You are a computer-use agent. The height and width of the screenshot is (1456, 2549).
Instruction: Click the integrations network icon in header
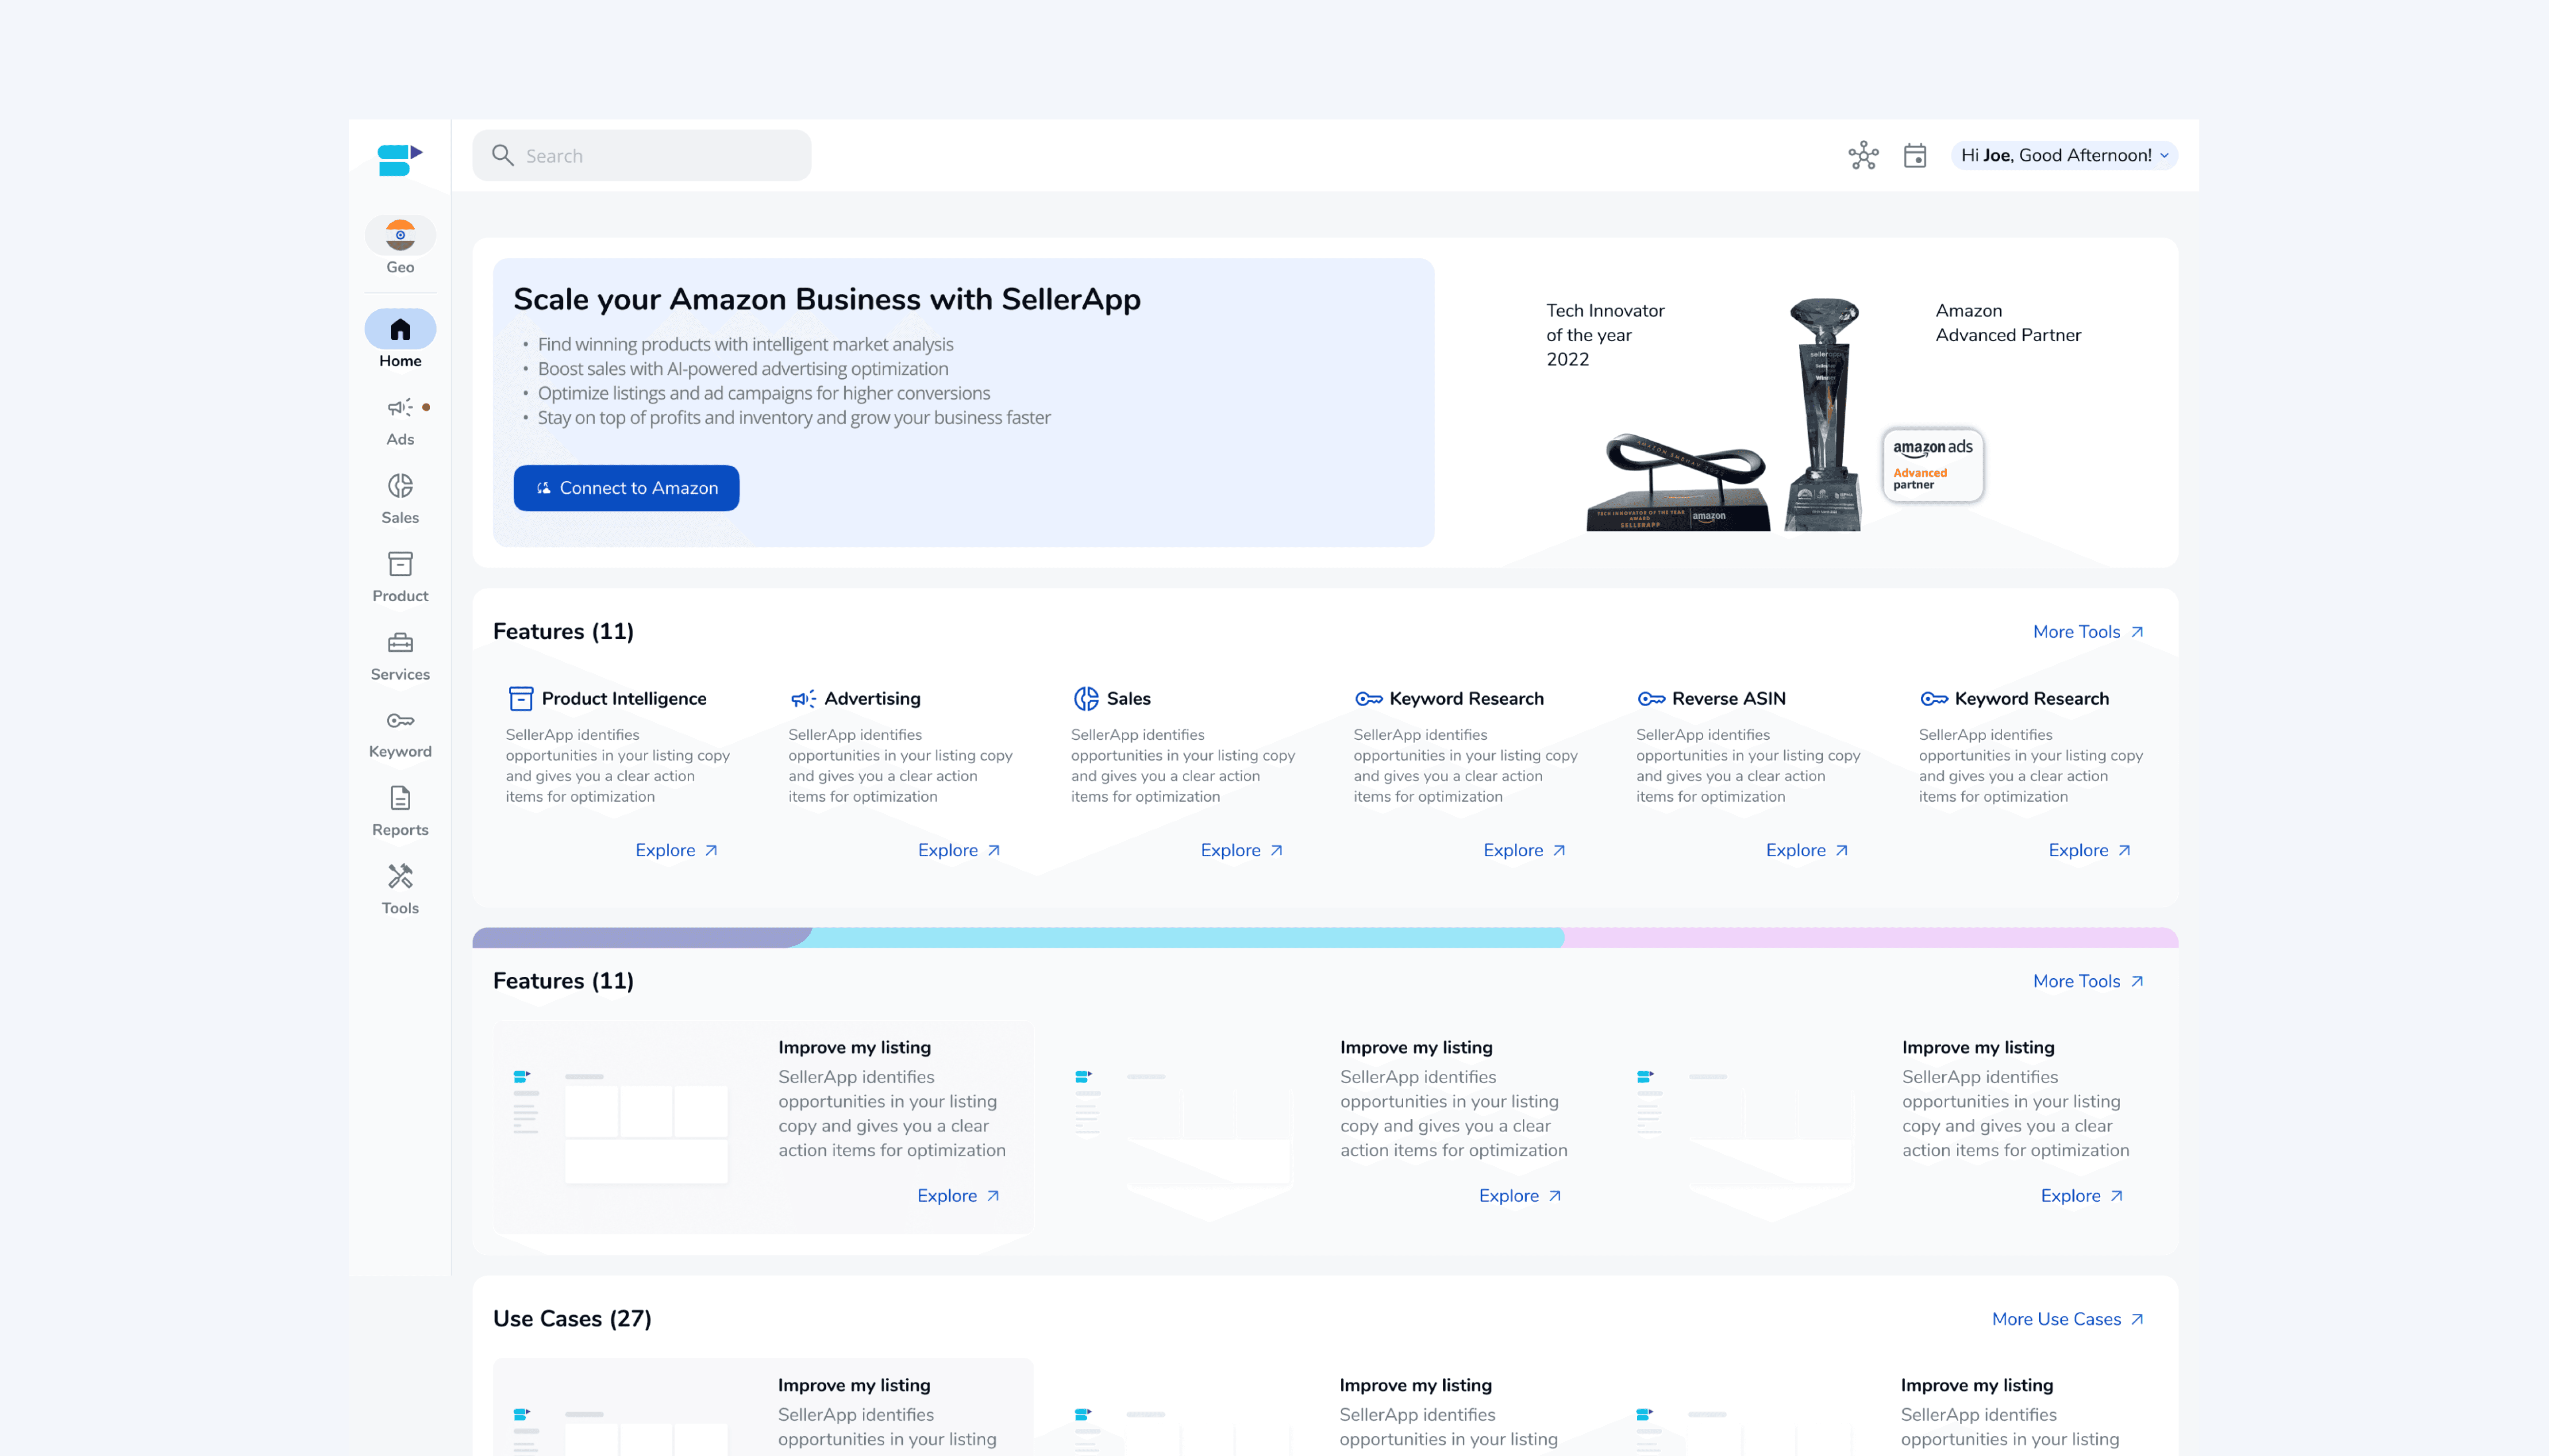(x=1863, y=155)
